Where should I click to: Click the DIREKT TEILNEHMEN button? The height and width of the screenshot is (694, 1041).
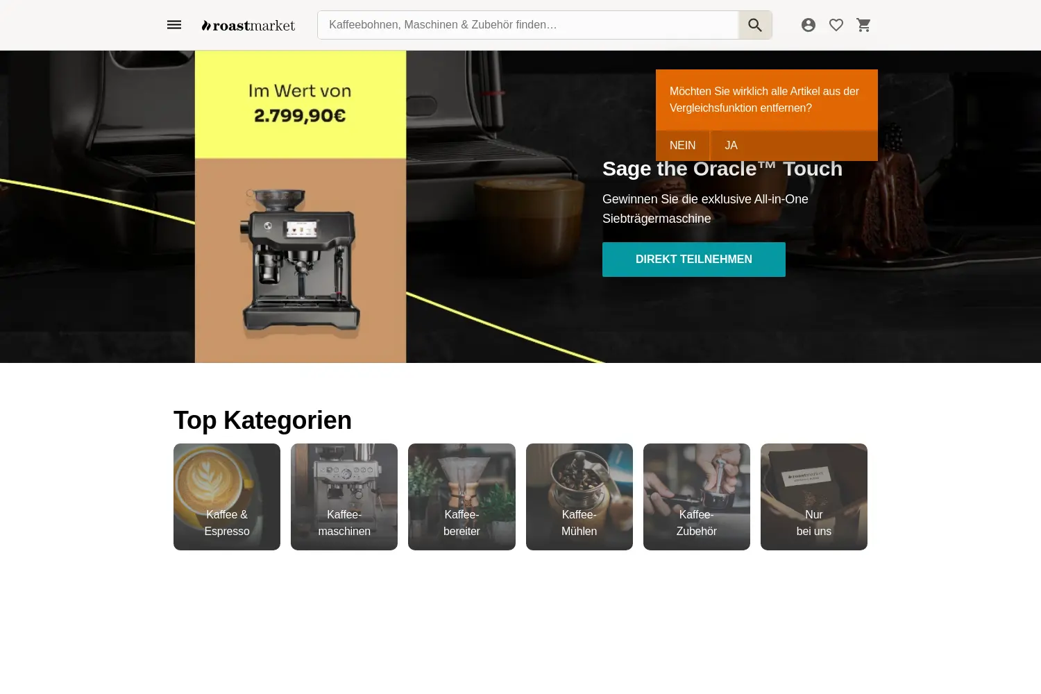click(694, 260)
